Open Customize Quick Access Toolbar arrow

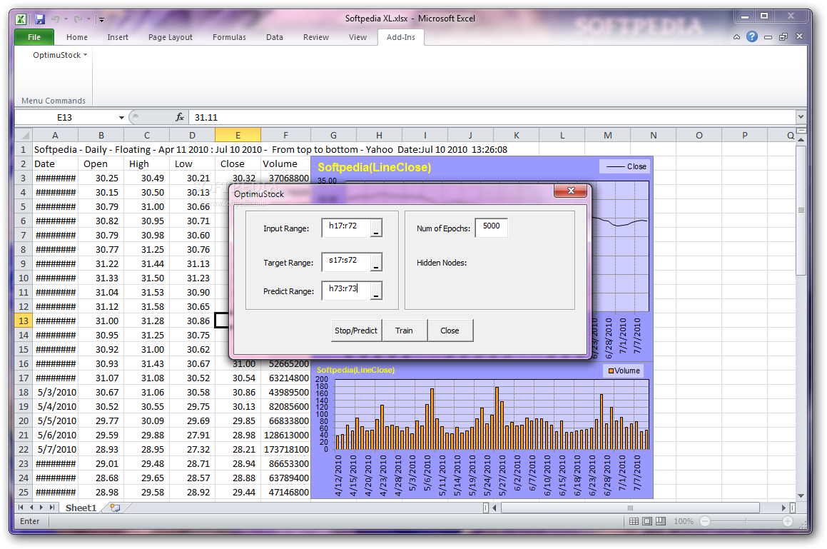coord(101,19)
